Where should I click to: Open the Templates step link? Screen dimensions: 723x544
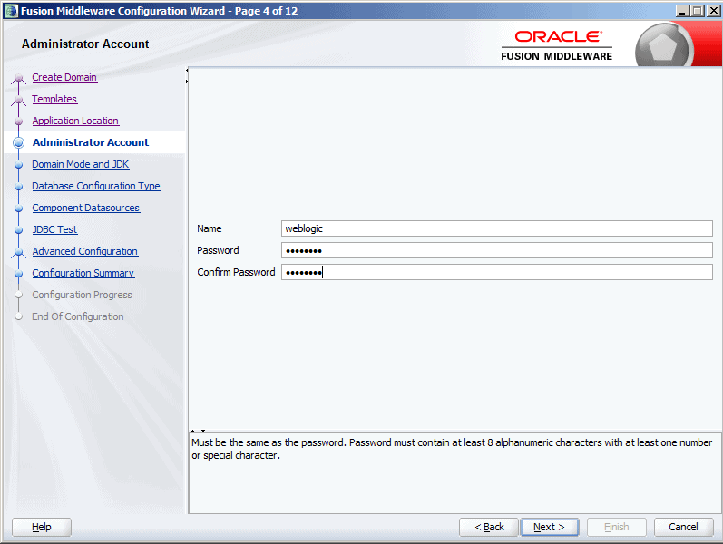pyautogui.click(x=54, y=99)
